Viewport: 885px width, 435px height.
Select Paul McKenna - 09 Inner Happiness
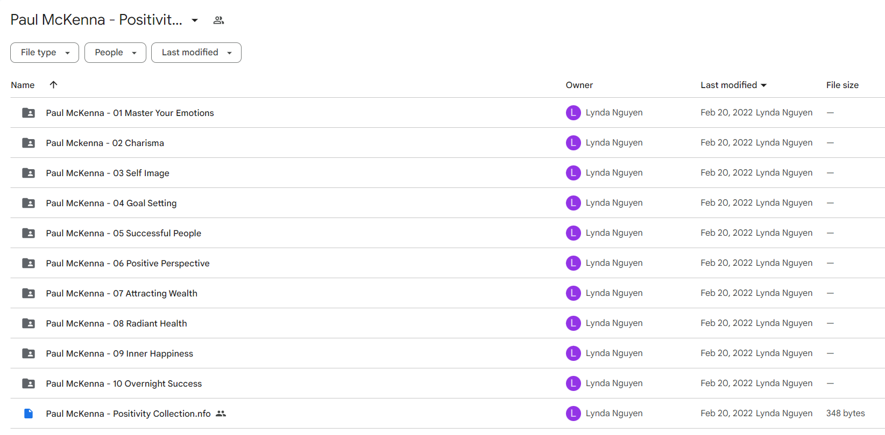coord(119,353)
